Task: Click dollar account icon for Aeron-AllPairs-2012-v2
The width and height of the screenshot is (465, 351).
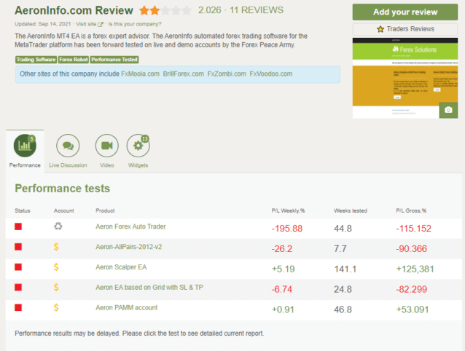Action: tap(56, 247)
